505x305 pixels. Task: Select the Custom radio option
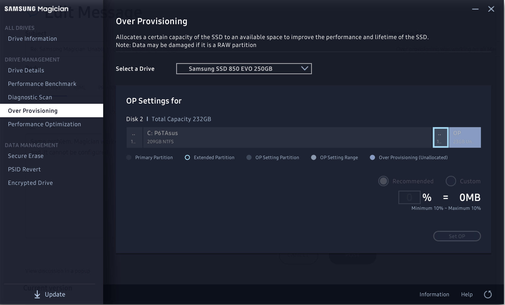coord(451,181)
